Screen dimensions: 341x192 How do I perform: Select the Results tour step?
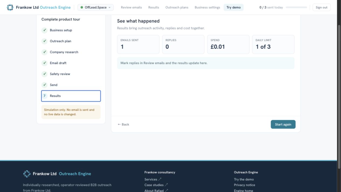(x=71, y=96)
